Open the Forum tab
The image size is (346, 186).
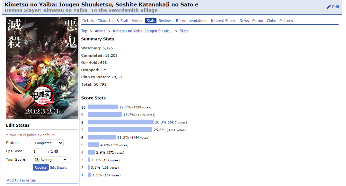(258, 21)
